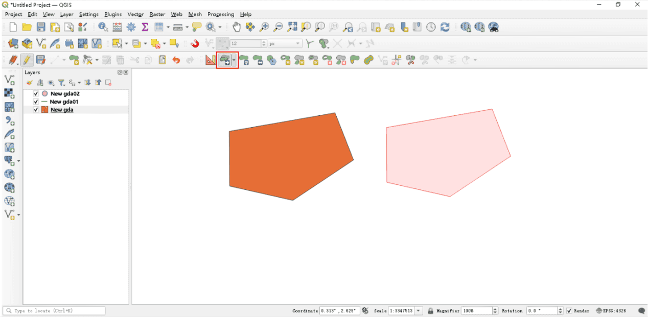Image resolution: width=648 pixels, height=317 pixels.
Task: Select the Rotate Feature tool
Action: tap(245, 60)
